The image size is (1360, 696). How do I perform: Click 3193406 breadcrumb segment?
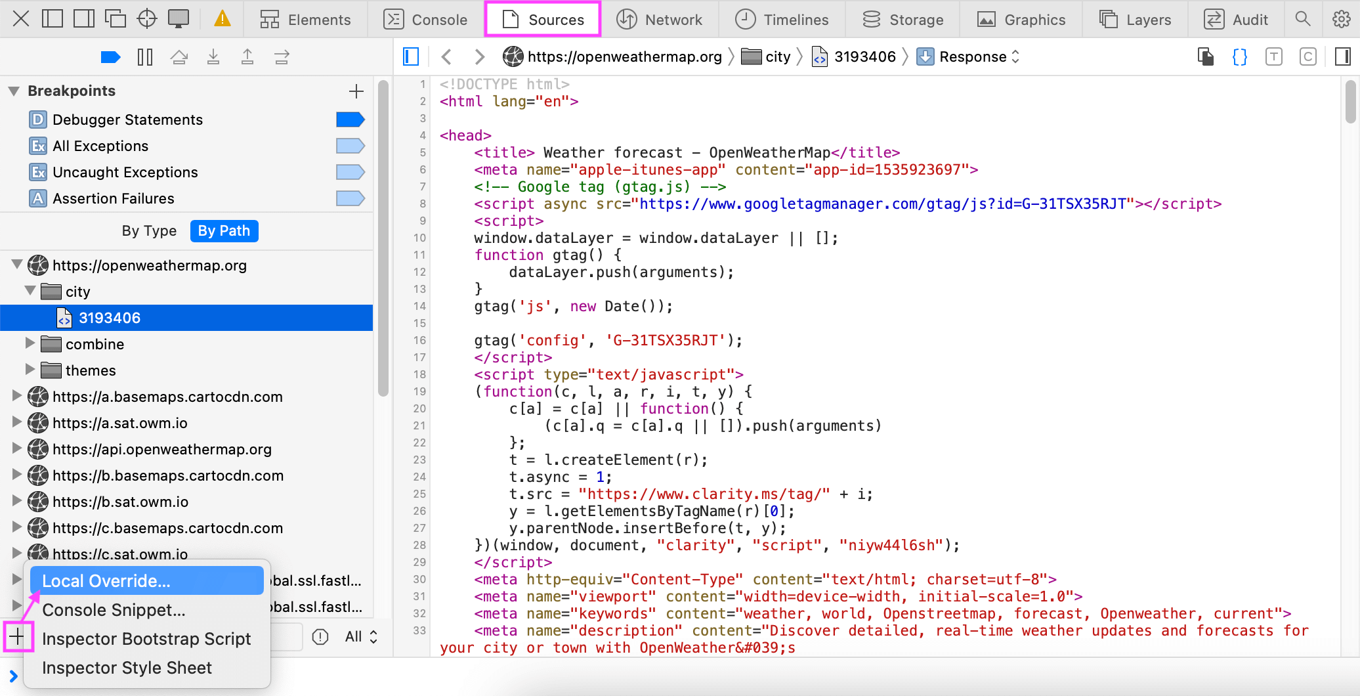(x=855, y=57)
